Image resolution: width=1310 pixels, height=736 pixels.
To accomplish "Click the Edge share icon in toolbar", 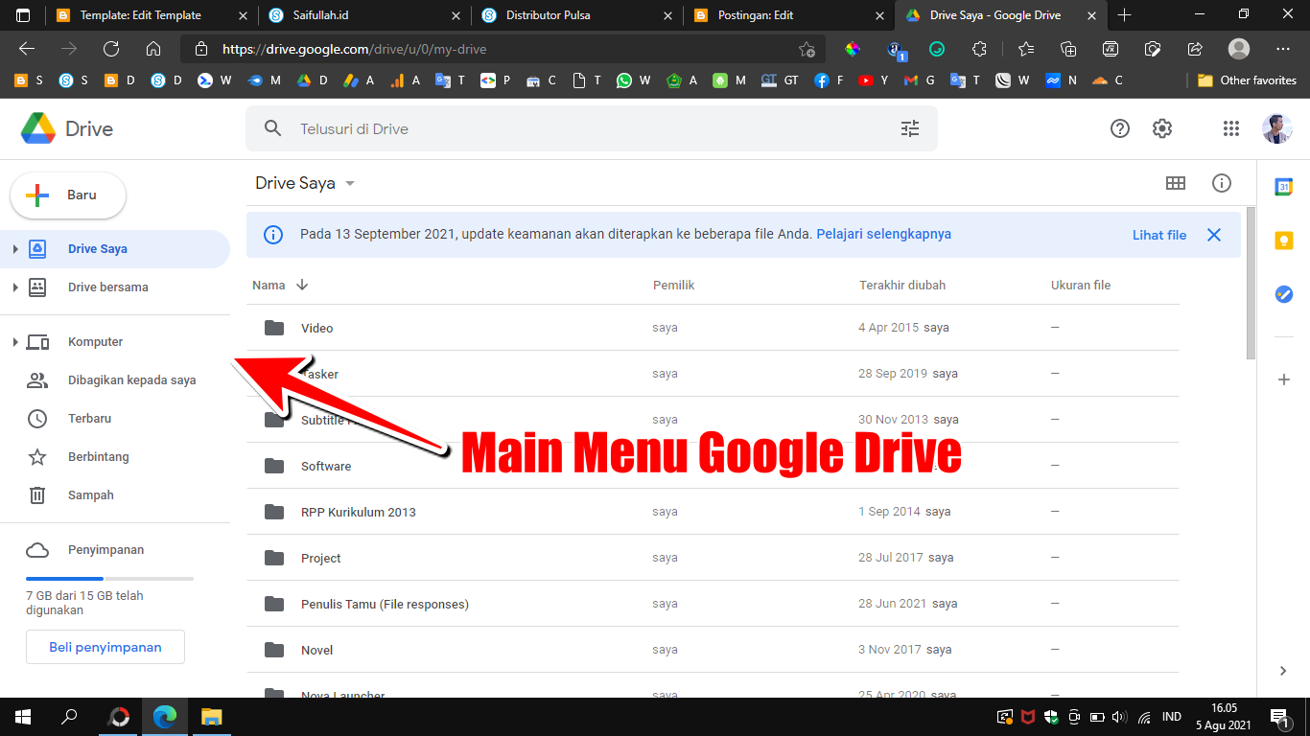I will (x=1195, y=49).
